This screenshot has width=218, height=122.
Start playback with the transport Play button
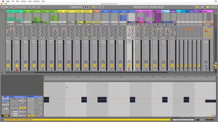[x=83, y=7]
